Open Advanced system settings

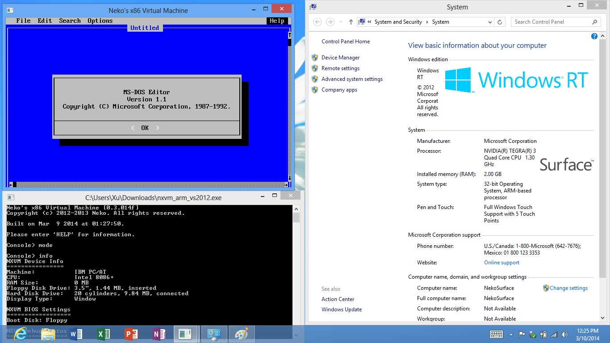pos(352,79)
